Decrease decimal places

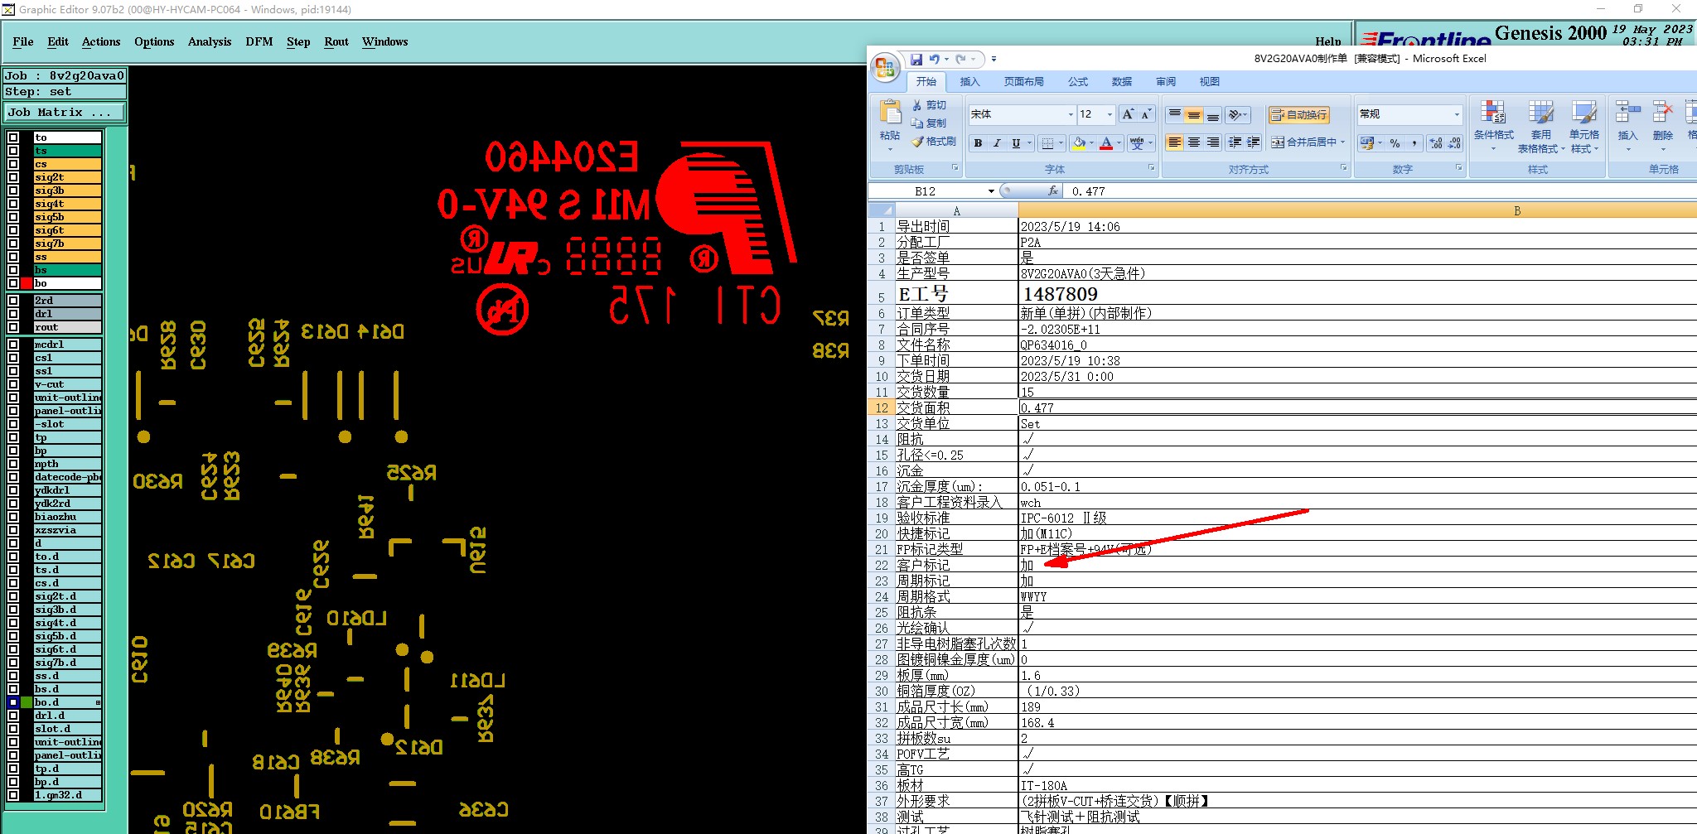point(1455,143)
